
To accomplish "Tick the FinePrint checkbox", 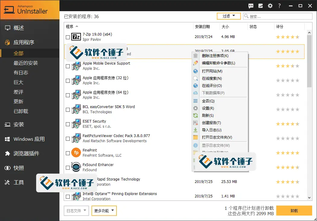I will (68, 153).
